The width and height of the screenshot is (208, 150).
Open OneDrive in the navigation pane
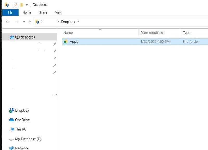22,120
